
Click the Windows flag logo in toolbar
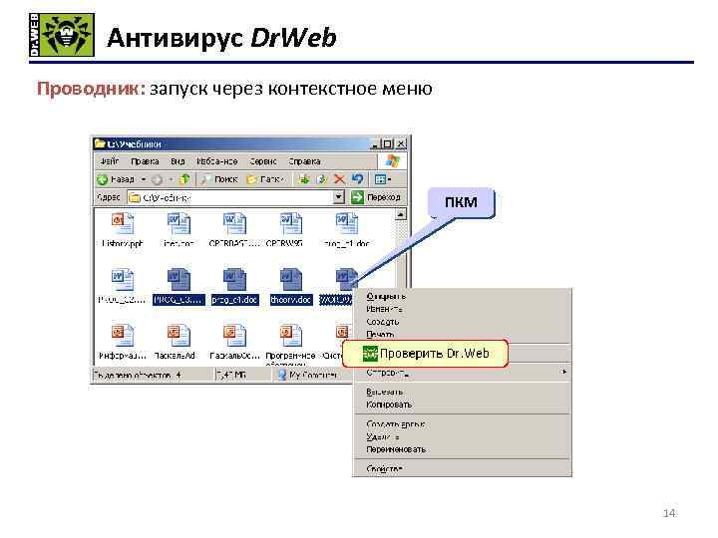tap(392, 161)
